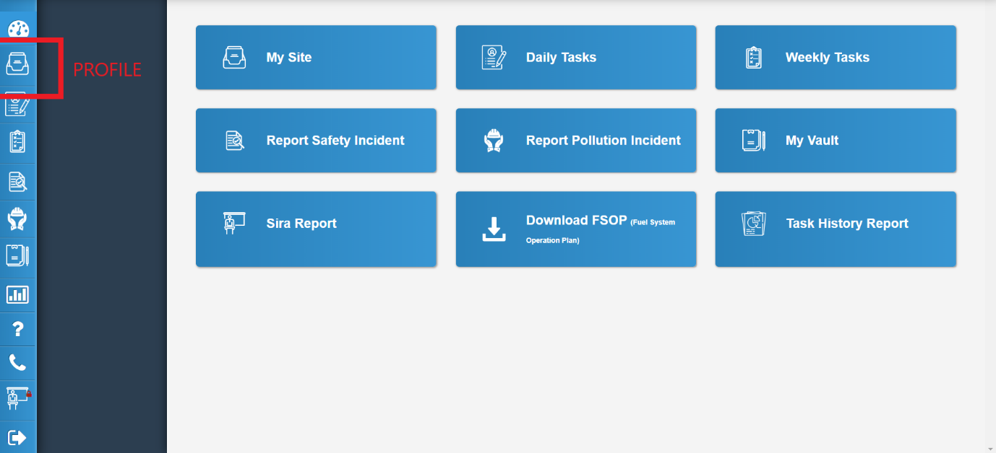Click the document-with-magnifier sidebar icon
This screenshot has width=996, height=453.
click(x=18, y=181)
